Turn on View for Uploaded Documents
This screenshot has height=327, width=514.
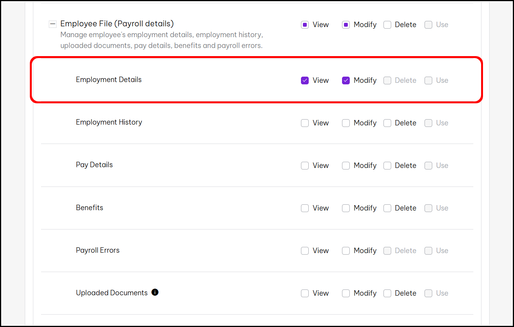305,293
